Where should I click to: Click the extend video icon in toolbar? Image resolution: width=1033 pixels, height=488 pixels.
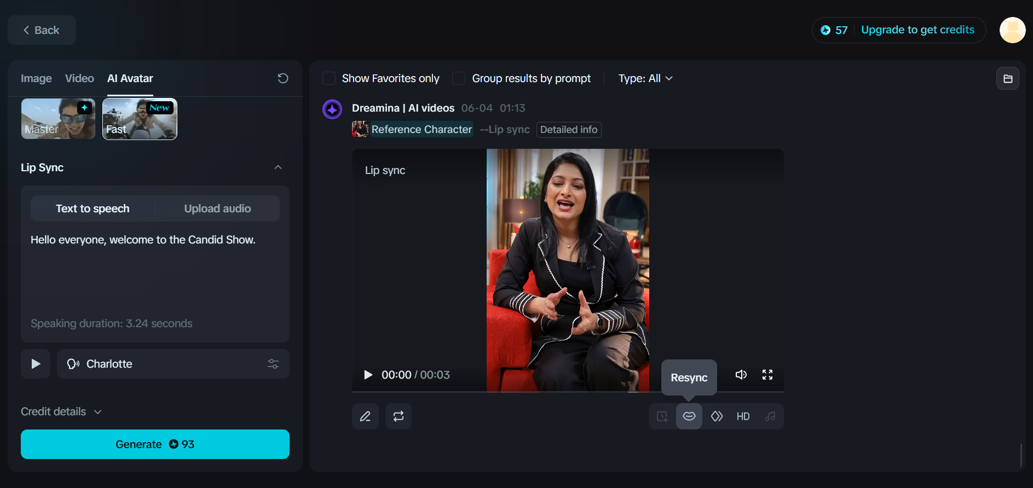[662, 416]
